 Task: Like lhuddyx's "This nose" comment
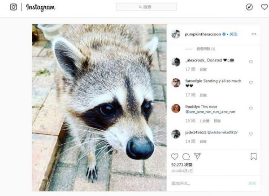tap(251, 108)
